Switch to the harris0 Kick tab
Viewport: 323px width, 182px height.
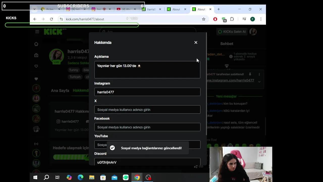click(151, 9)
